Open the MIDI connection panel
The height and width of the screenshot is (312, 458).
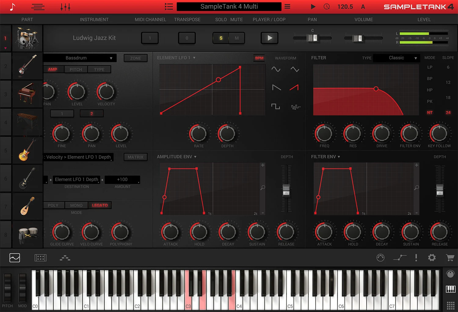pyautogui.click(x=380, y=258)
